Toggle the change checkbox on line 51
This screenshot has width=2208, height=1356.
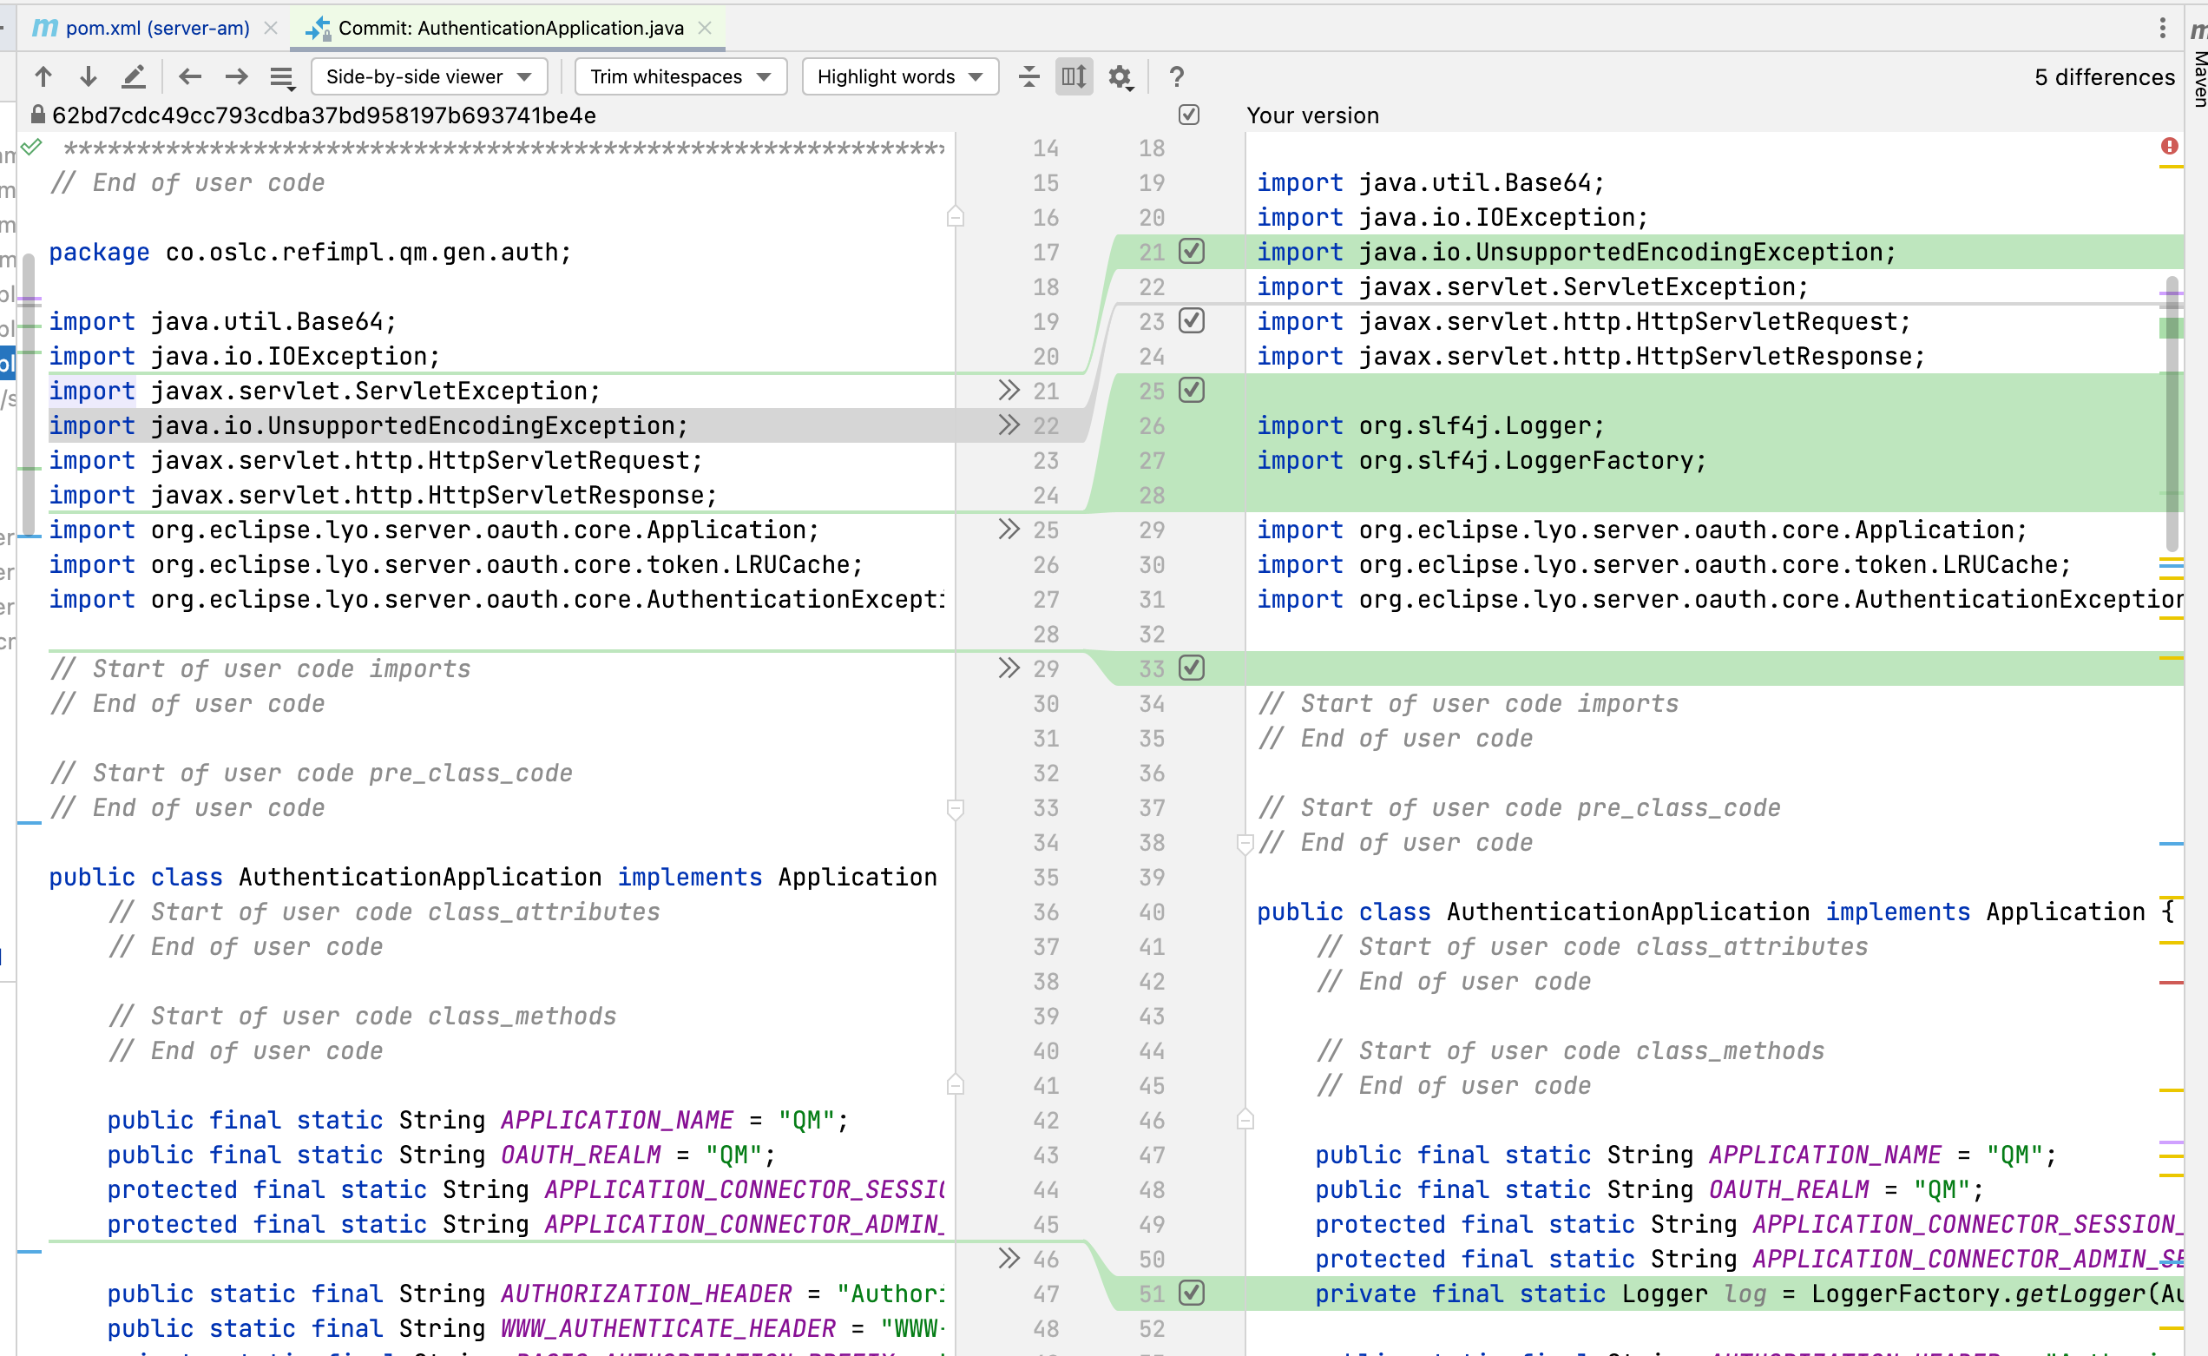pyautogui.click(x=1193, y=1293)
